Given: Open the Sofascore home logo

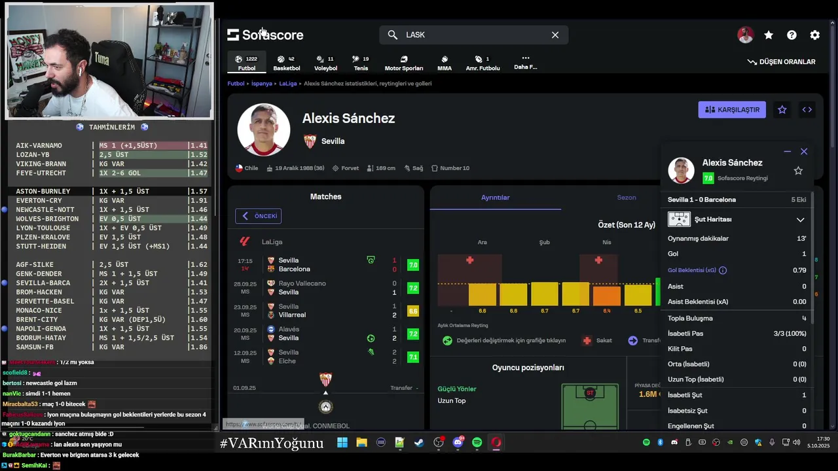Looking at the screenshot, I should coord(265,35).
